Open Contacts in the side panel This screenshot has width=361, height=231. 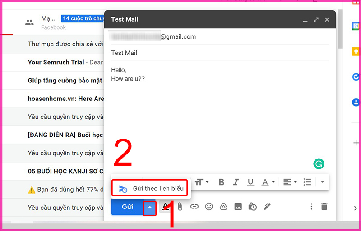point(356,102)
